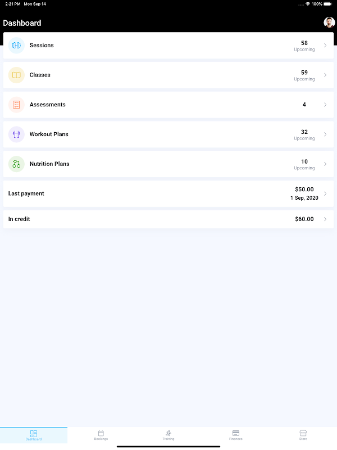The image size is (337, 450).
Task: Tap the Sessions dumbbell icon
Action: click(16, 46)
